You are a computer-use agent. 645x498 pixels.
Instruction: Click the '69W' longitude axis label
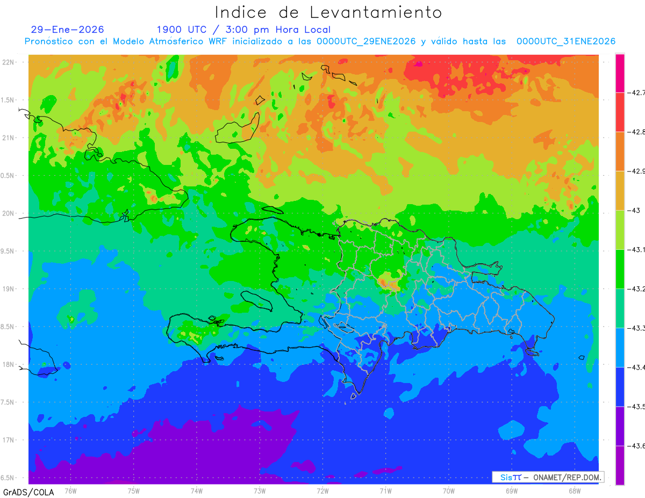(x=512, y=490)
